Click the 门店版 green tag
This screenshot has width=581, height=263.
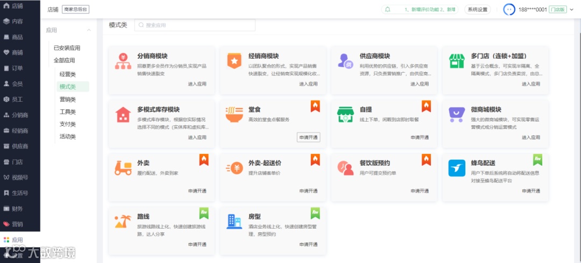pos(558,10)
